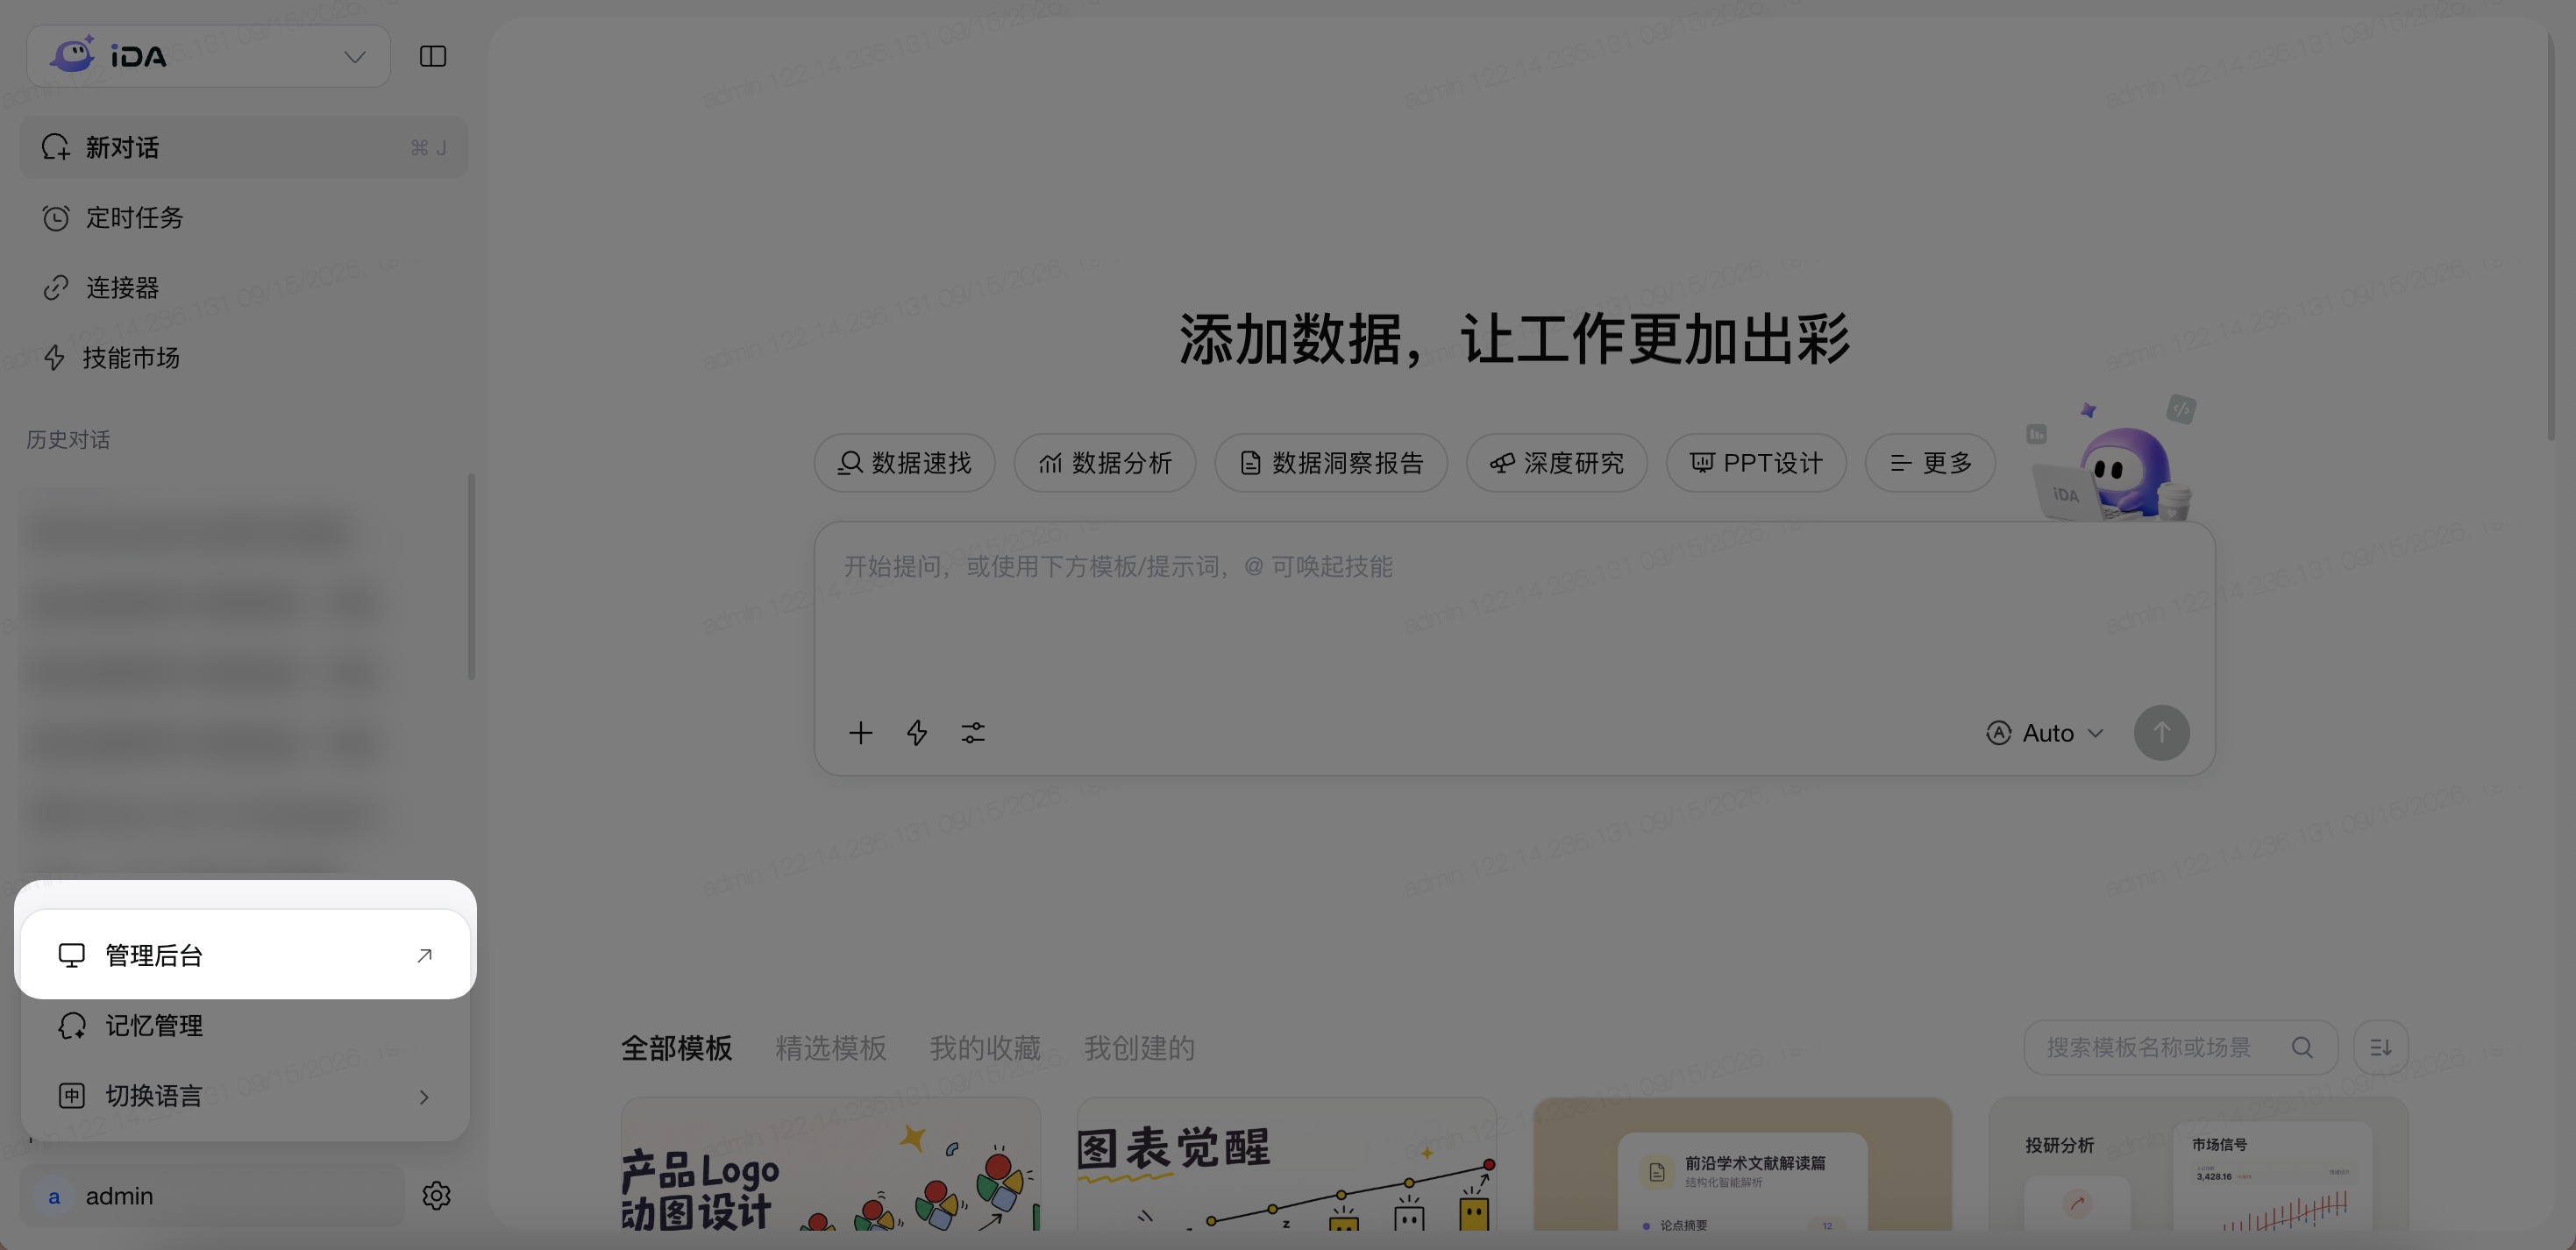Open 前沿学术文献解读篇 template card
The width and height of the screenshot is (2576, 1250).
(x=1742, y=1164)
